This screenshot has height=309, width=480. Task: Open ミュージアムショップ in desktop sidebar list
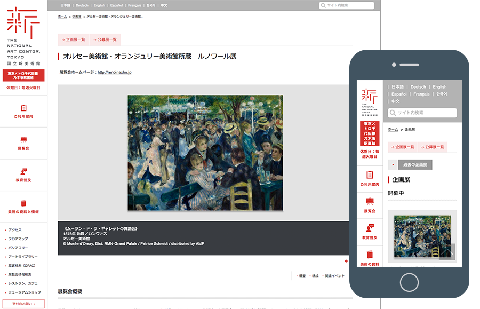[25, 292]
